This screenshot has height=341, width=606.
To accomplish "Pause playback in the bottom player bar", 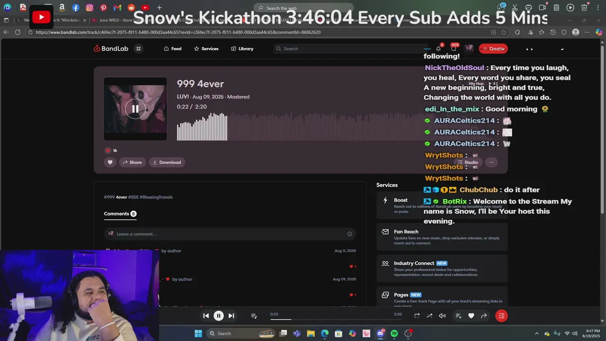I will pos(218,316).
